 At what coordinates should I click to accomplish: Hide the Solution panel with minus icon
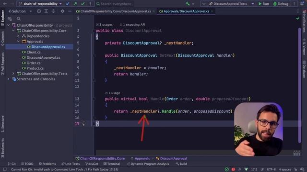(x=70, y=11)
